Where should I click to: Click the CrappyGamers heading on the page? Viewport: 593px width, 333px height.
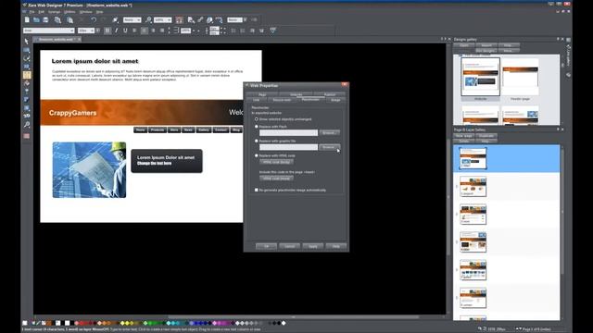(x=72, y=113)
